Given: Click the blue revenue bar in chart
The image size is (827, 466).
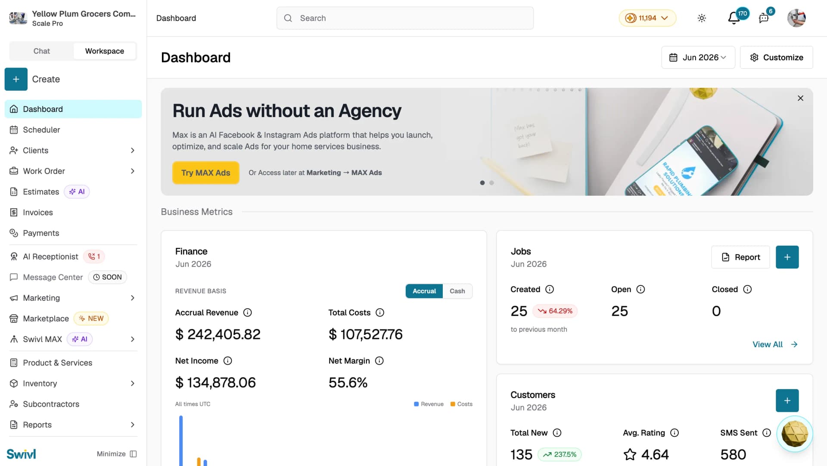Looking at the screenshot, I should [181, 441].
